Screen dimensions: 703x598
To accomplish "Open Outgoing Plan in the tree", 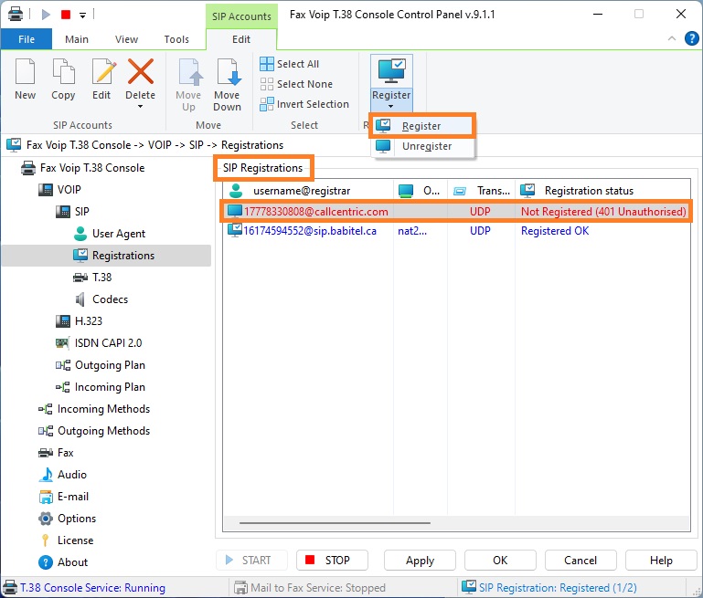I will tap(100, 365).
